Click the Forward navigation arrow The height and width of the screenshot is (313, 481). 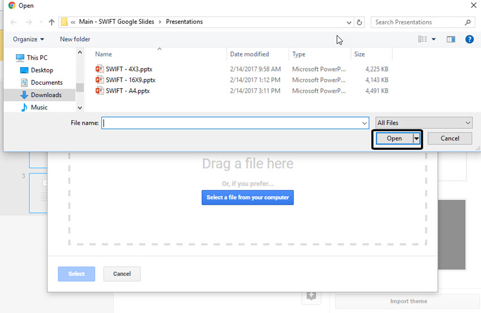point(28,22)
